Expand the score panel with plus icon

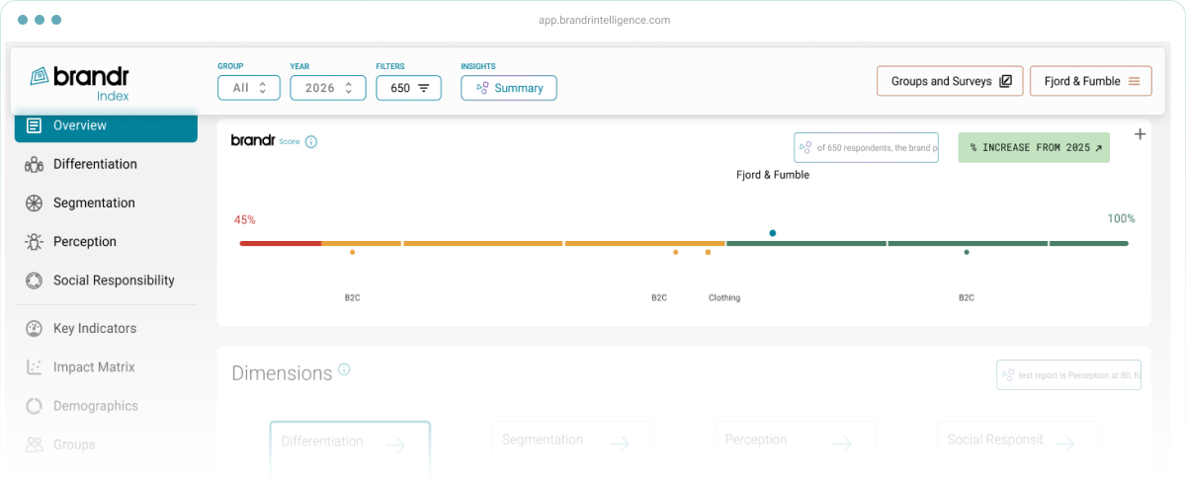coord(1140,134)
